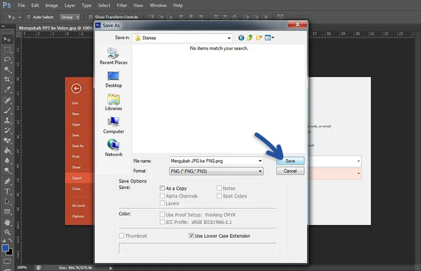The width and height of the screenshot is (421, 271).
Task: Open the Filter menu
Action: (x=122, y=5)
